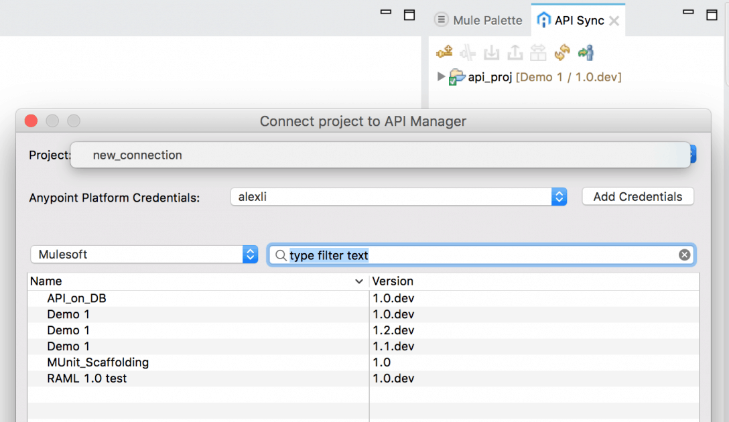The height and width of the screenshot is (422, 729).
Task: Clear the filter text with the clear button
Action: click(683, 255)
